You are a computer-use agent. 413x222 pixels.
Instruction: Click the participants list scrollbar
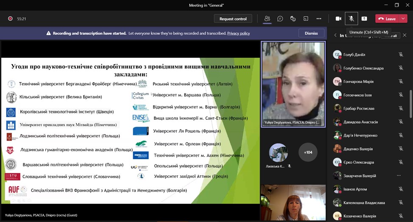click(410, 104)
